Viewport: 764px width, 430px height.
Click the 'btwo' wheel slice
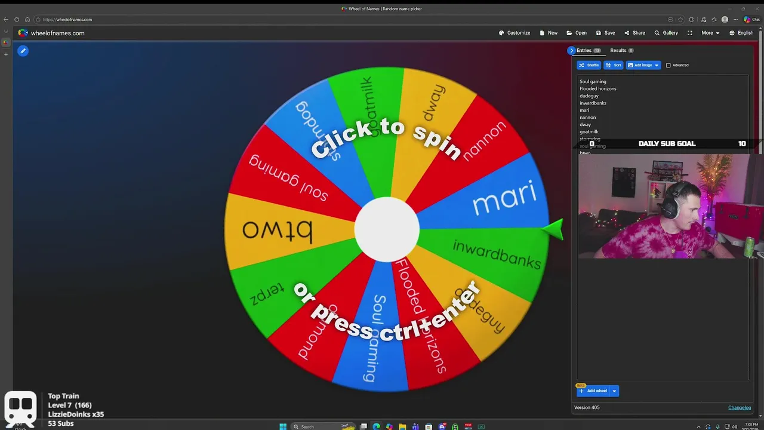click(277, 230)
